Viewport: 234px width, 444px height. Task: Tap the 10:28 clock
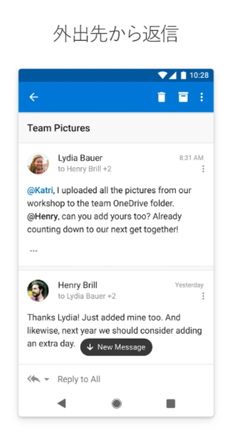199,75
